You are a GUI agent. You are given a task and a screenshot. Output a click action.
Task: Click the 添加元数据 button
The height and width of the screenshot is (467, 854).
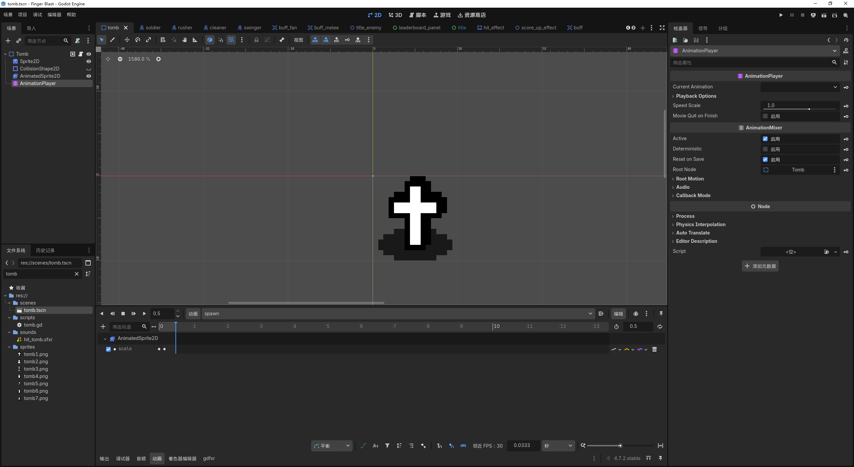(760, 266)
